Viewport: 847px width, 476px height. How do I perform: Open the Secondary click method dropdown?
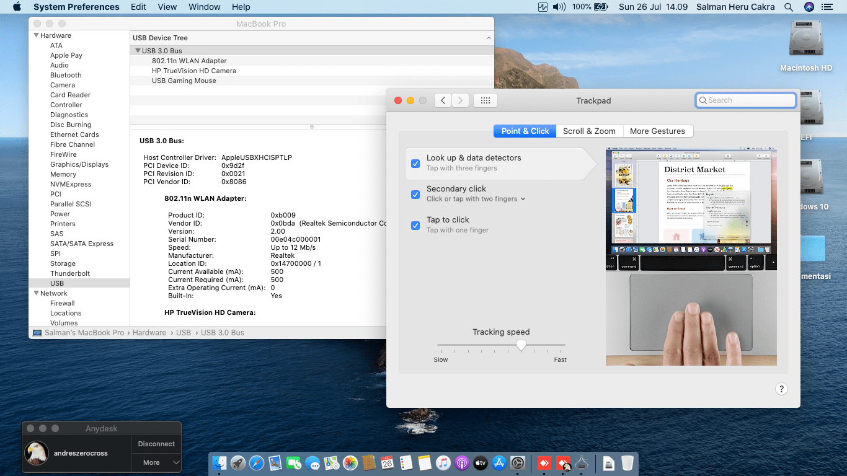[x=476, y=199]
